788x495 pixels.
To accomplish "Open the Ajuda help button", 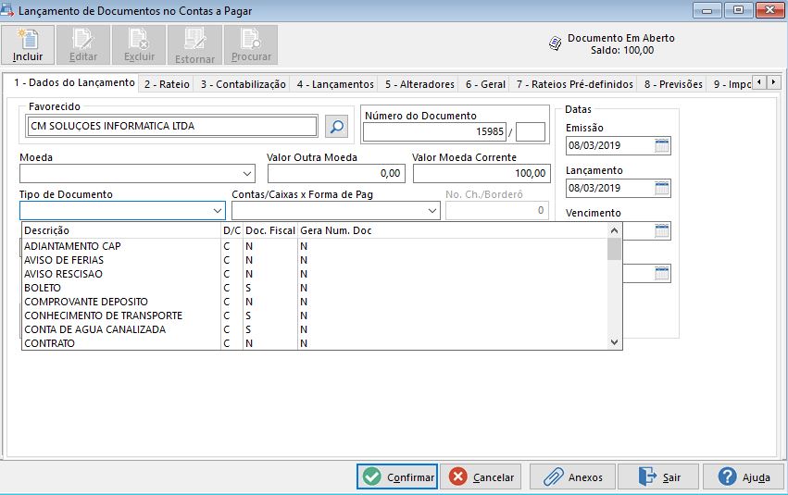I will (744, 476).
